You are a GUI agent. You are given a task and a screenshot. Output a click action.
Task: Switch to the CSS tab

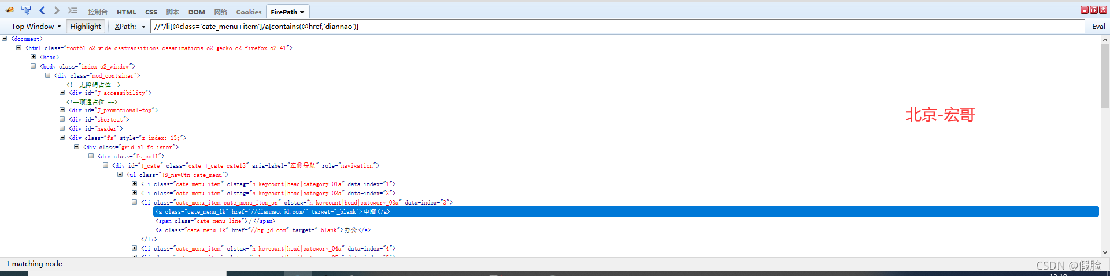[151, 12]
